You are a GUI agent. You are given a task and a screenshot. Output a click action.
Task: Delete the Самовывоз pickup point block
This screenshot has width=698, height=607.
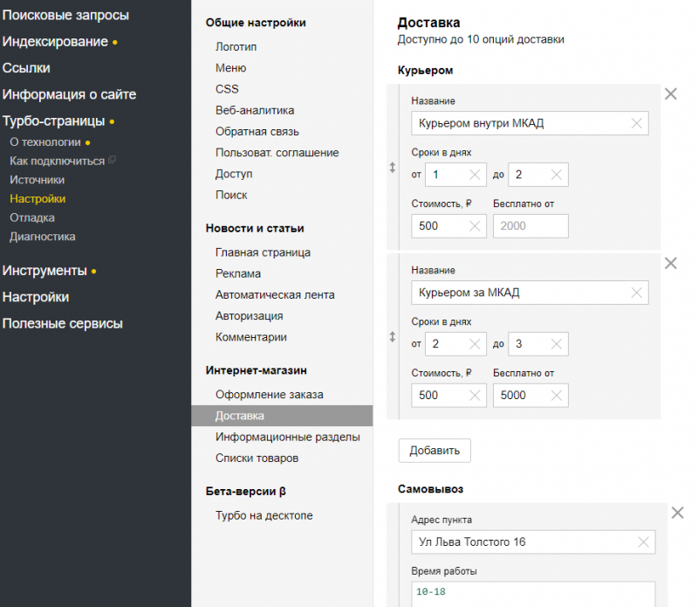[677, 513]
